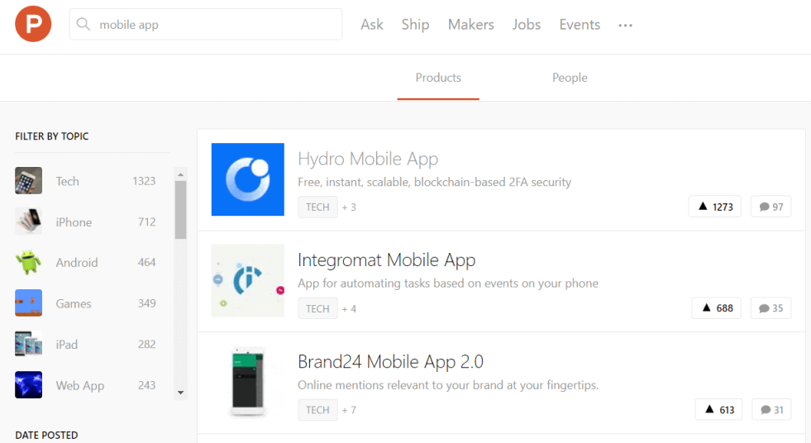The width and height of the screenshot is (811, 443).
Task: Select the iPhone topic icon
Action: 28,221
